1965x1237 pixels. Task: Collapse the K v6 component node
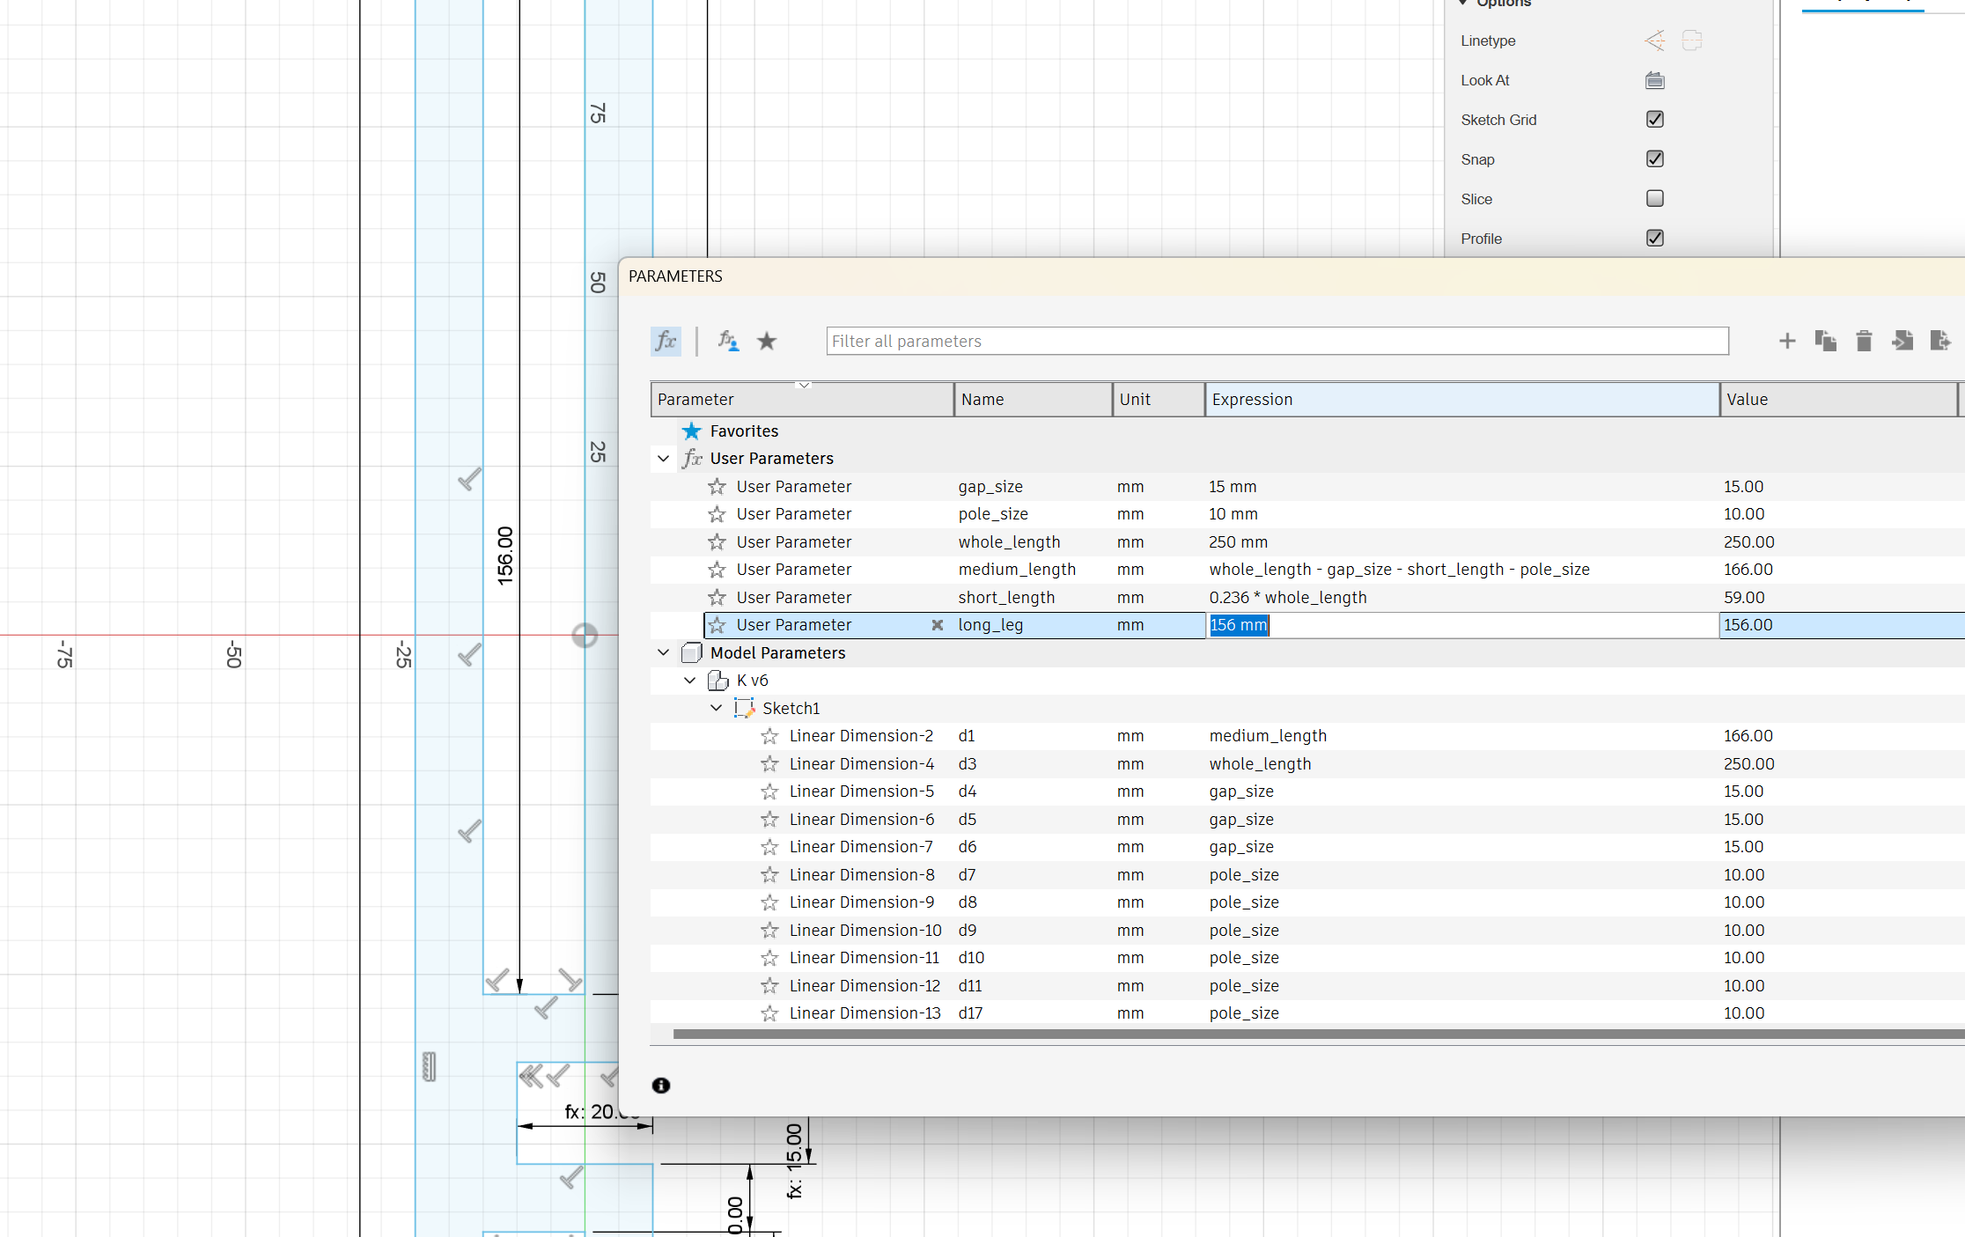pos(690,681)
